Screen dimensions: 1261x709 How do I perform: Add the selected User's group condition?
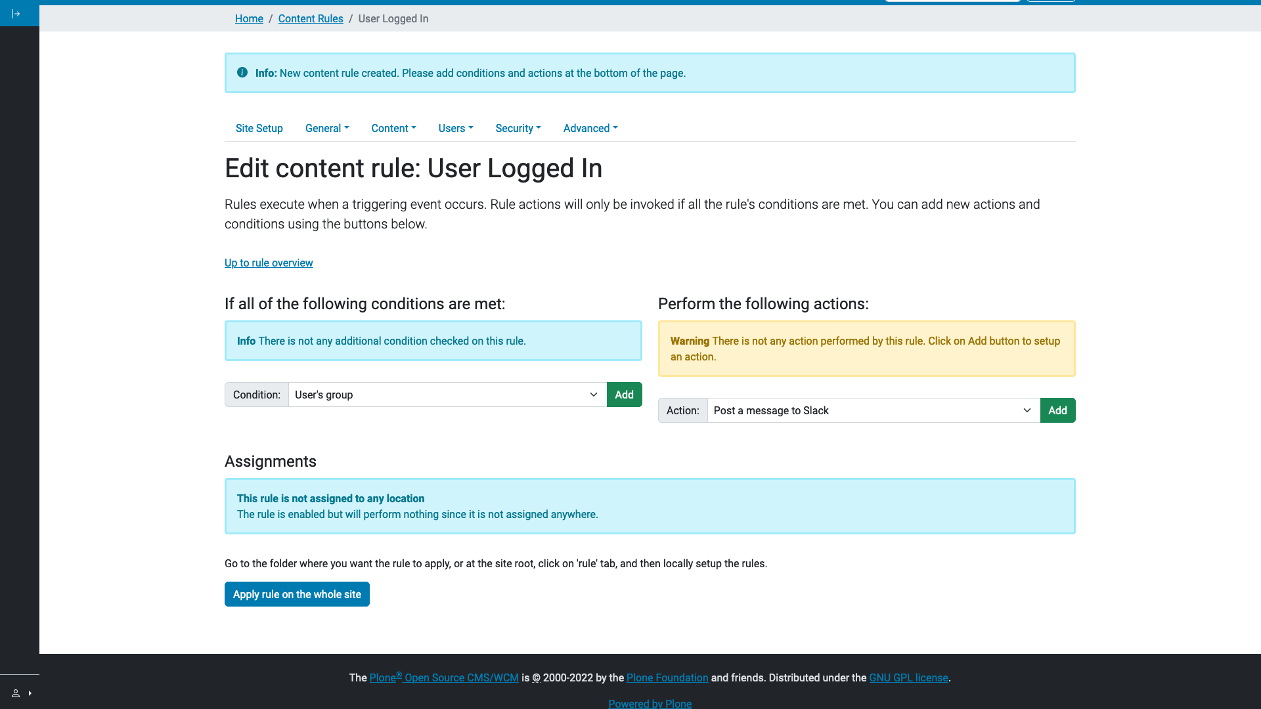pyautogui.click(x=625, y=395)
